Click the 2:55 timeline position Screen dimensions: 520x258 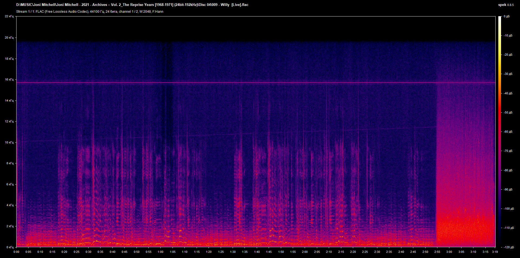[437, 252]
